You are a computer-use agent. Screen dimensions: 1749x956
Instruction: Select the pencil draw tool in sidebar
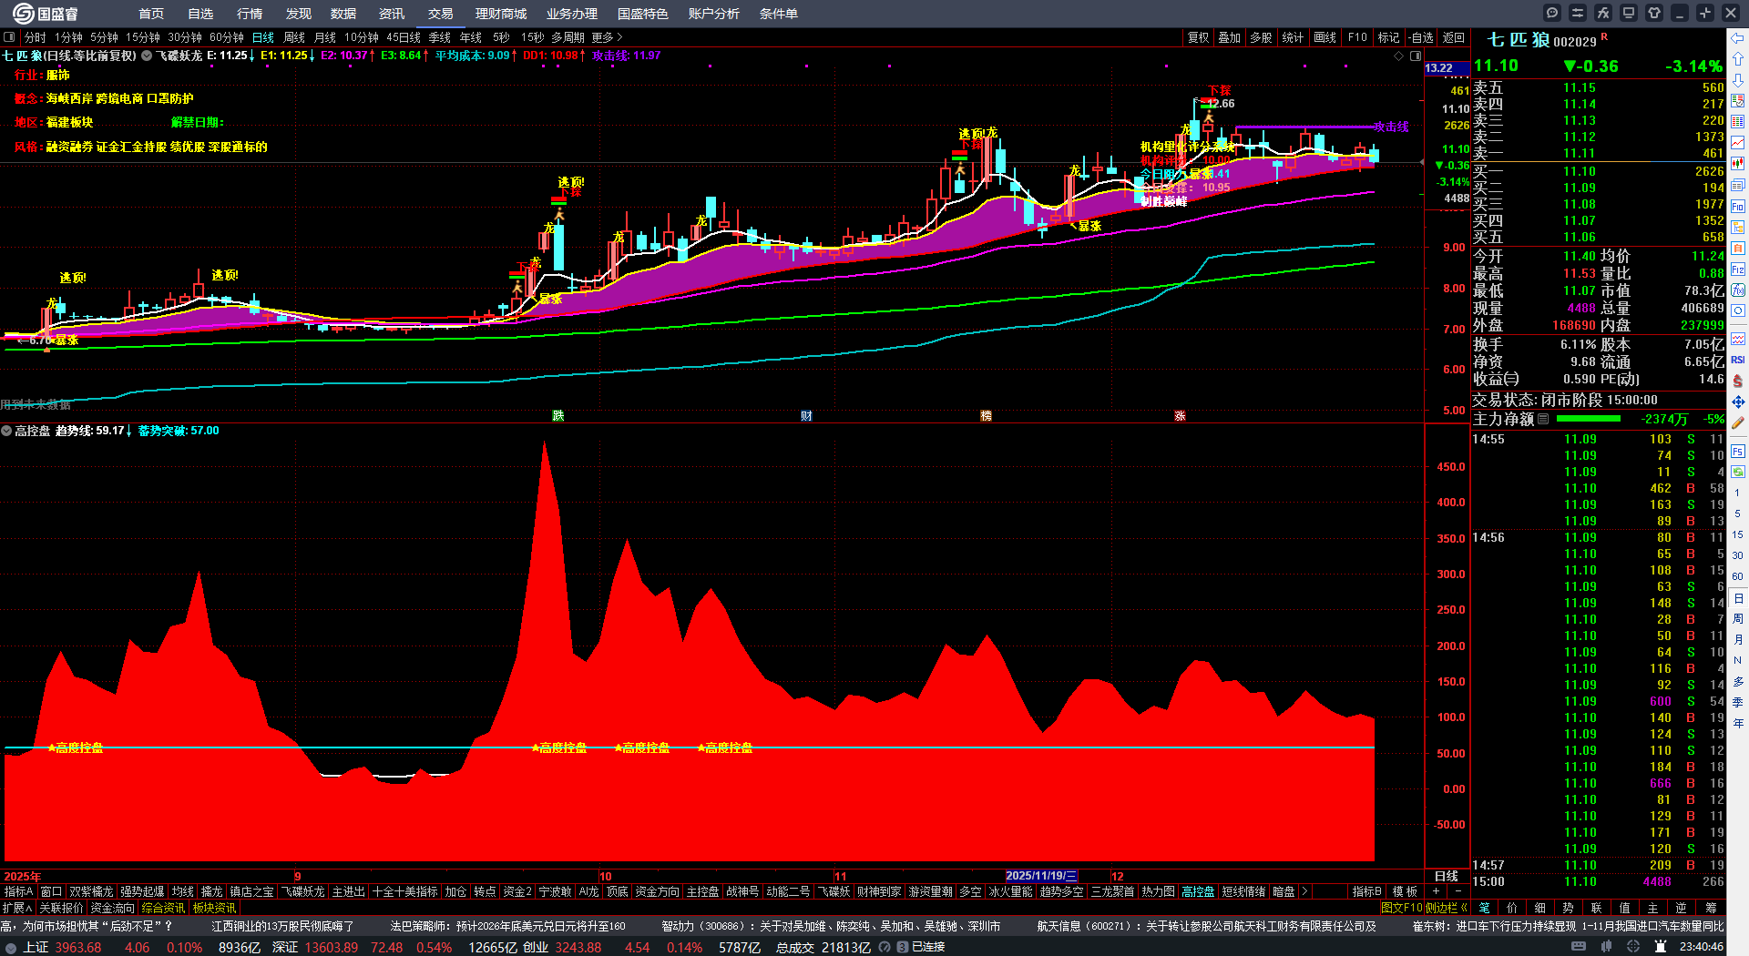tap(1738, 422)
